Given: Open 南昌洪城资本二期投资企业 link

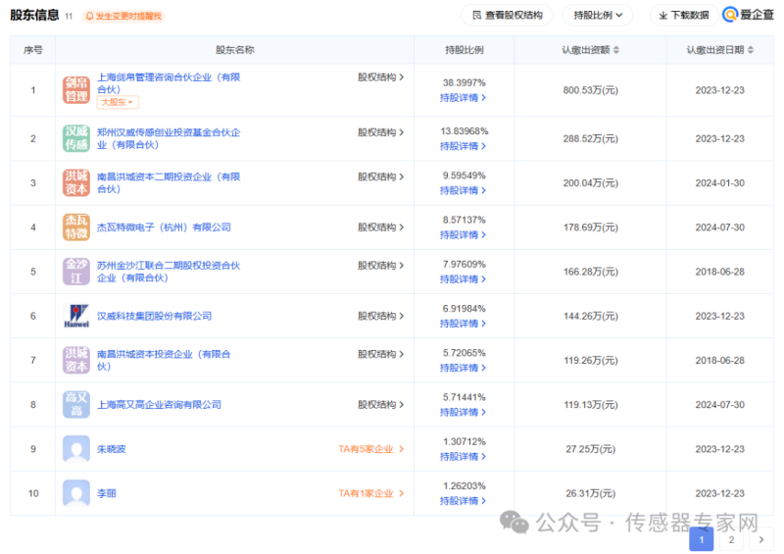Looking at the screenshot, I should 169,182.
